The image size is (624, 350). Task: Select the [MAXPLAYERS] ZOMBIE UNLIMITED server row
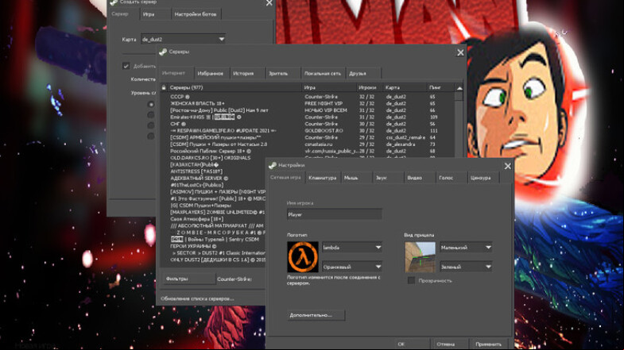pos(213,212)
